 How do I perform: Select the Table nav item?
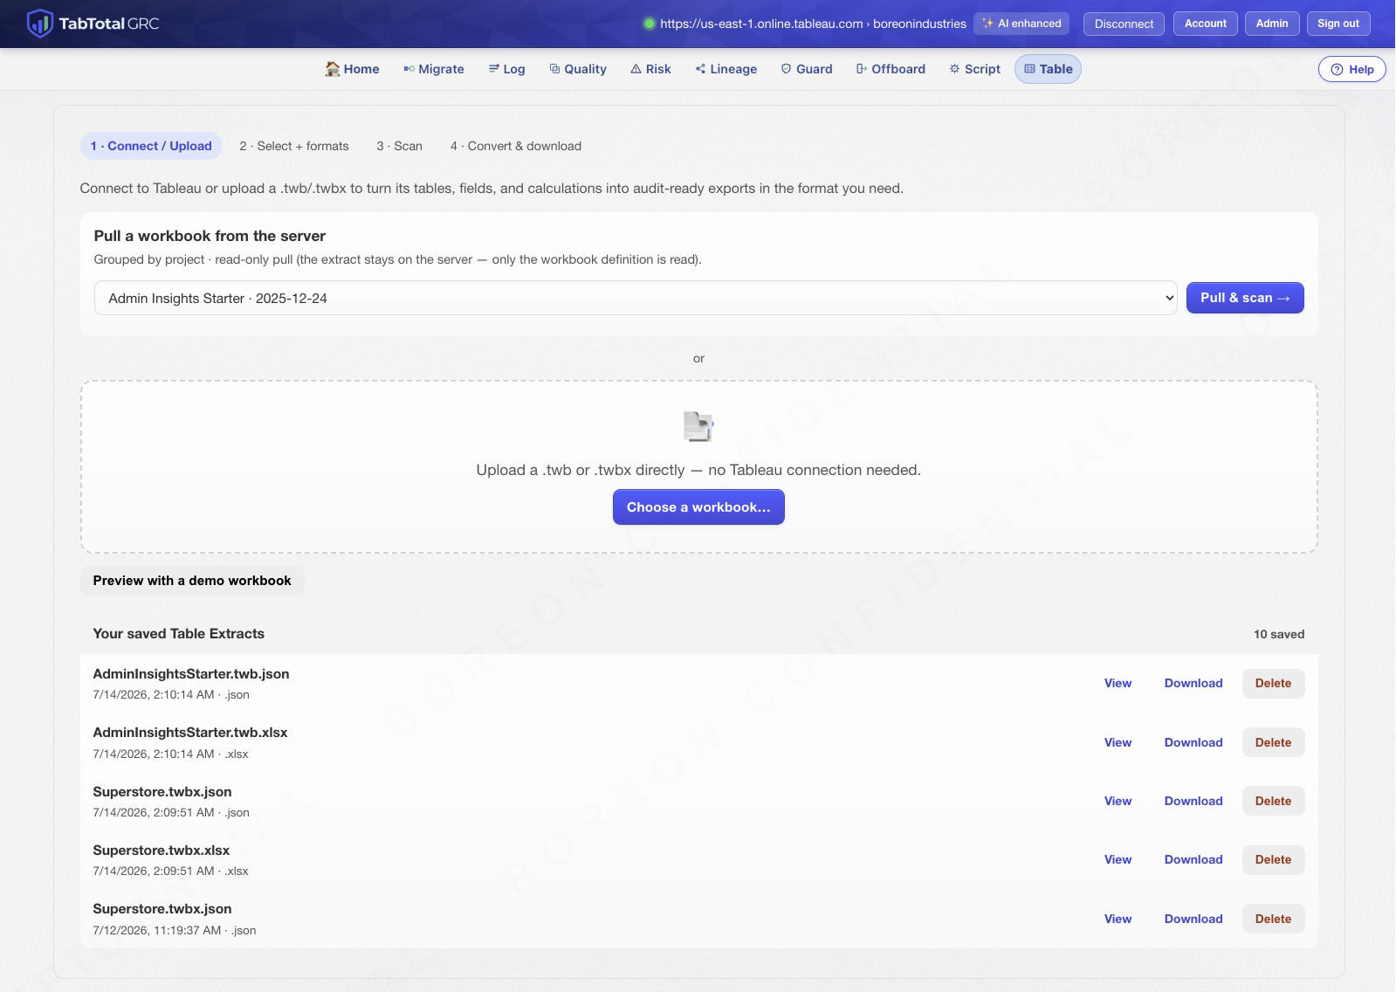coord(1048,69)
